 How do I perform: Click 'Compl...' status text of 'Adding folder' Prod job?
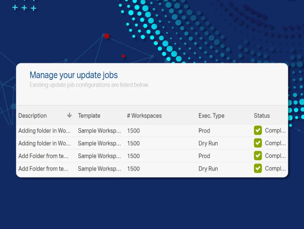pos(275,130)
